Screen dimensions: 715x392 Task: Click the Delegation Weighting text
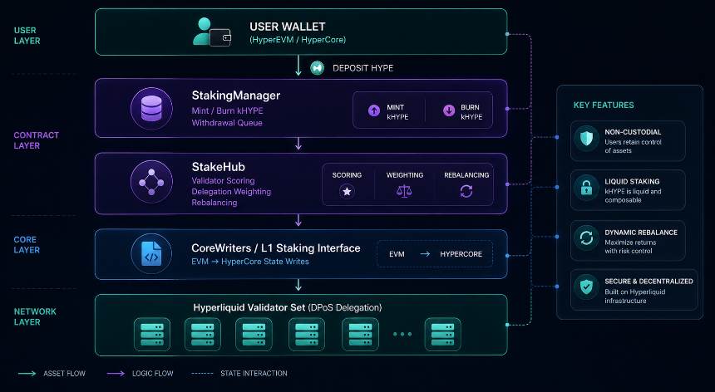click(x=231, y=192)
